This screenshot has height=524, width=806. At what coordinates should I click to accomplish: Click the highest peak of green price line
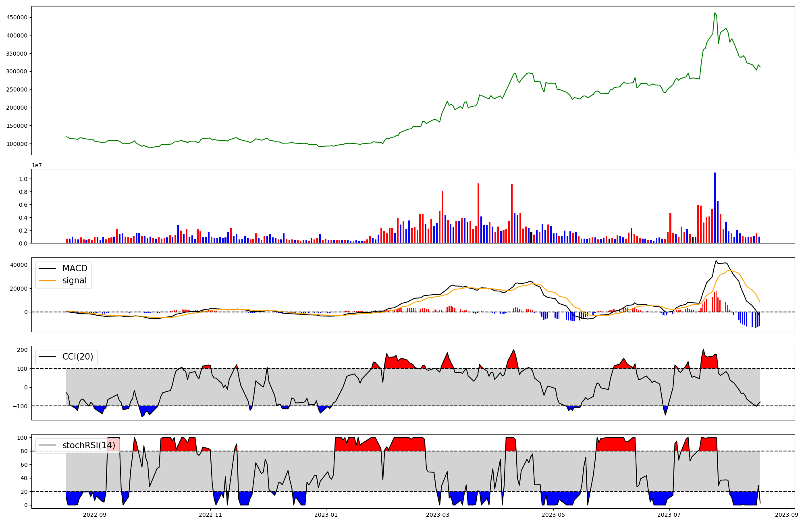715,13
